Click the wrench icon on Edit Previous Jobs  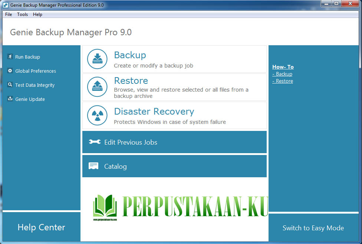pyautogui.click(x=95, y=142)
